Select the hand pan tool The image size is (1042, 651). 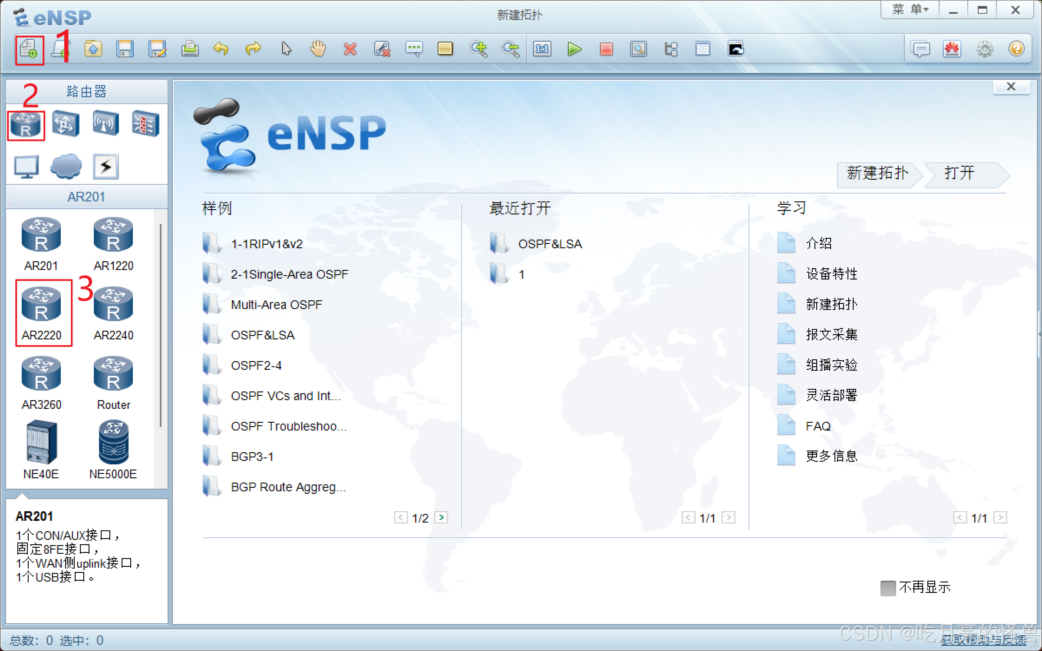click(318, 49)
